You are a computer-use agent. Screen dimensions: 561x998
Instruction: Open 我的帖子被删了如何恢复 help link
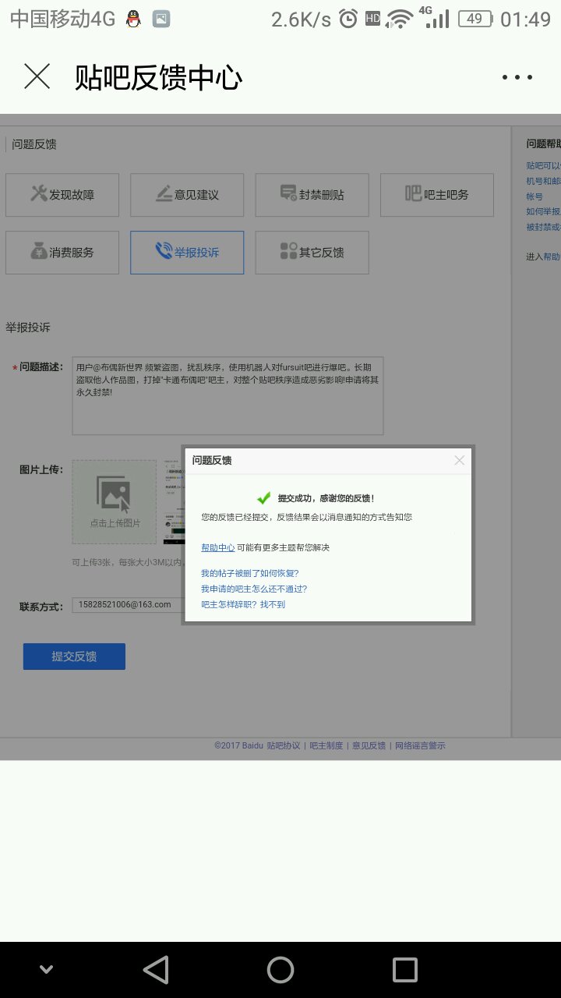tap(250, 574)
